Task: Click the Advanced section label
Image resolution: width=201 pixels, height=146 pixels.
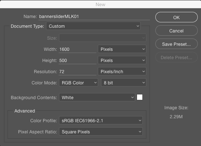Action: pyautogui.click(x=24, y=111)
